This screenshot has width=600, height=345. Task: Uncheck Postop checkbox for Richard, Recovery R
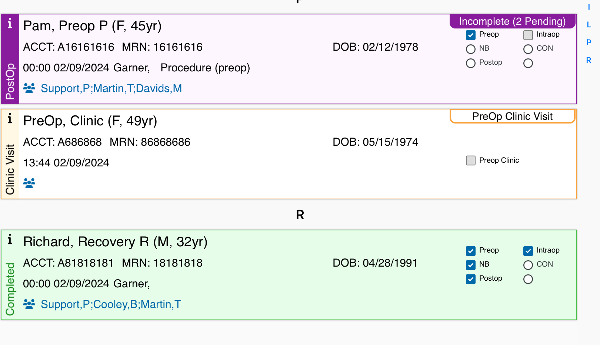[471, 279]
